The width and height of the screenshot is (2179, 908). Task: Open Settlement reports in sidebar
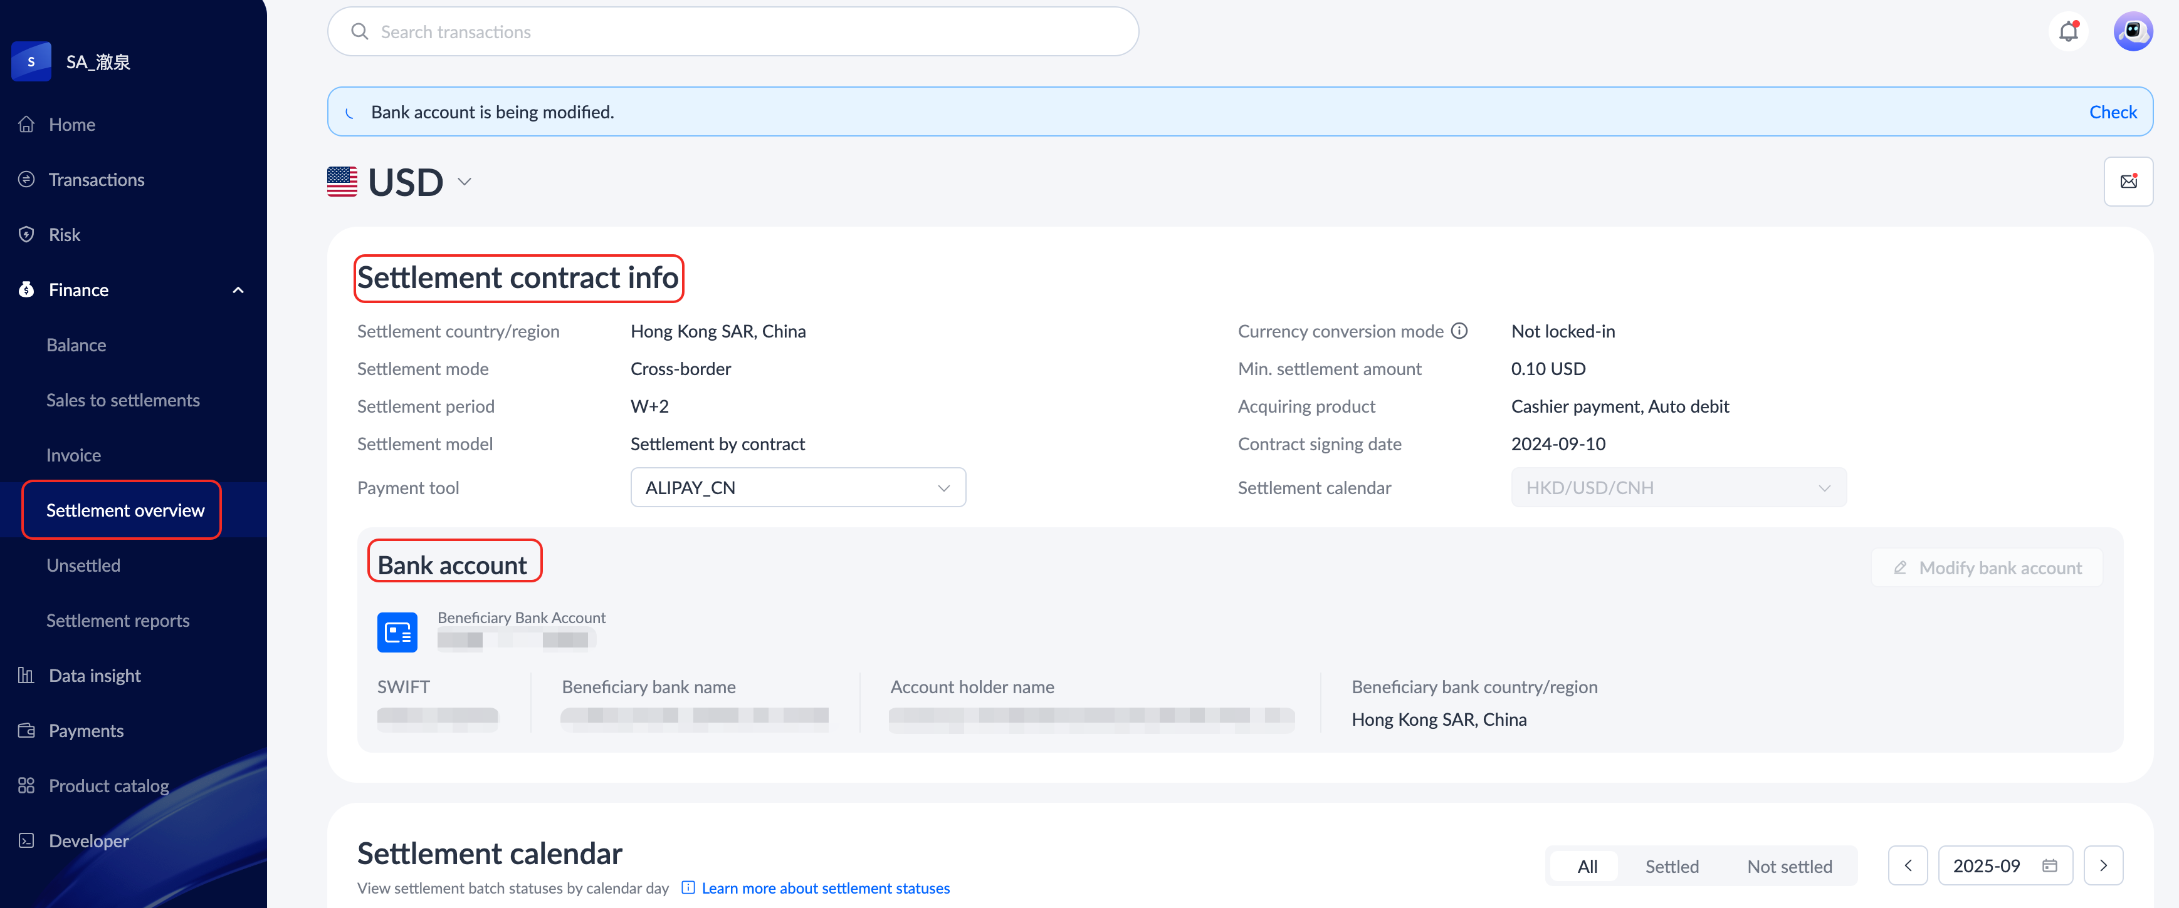point(118,621)
